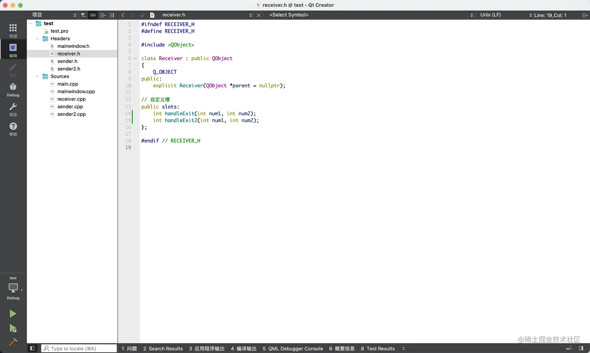This screenshot has height=353, width=590.
Task: Open the receiver.h open documents dropdown
Action: point(207,15)
